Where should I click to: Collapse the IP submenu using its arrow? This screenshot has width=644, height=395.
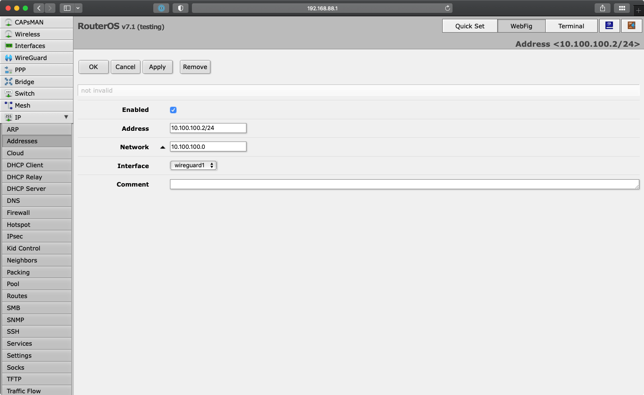(x=66, y=117)
